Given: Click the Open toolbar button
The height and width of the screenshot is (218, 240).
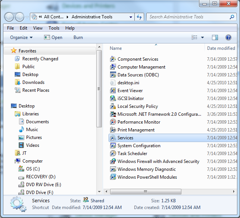Looking at the screenshot, I should (x=53, y=37).
